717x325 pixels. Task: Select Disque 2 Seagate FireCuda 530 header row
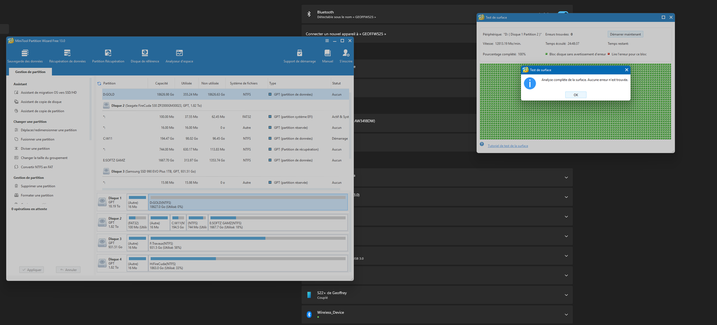click(225, 105)
